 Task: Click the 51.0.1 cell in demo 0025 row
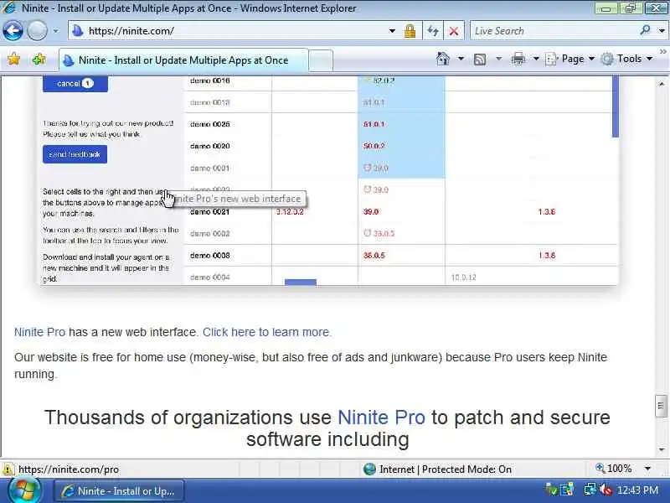(374, 124)
